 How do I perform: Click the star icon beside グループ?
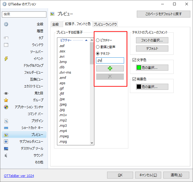(x=6, y=100)
